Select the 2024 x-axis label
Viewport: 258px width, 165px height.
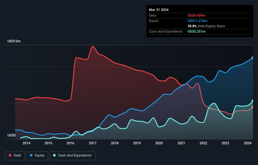248,143
